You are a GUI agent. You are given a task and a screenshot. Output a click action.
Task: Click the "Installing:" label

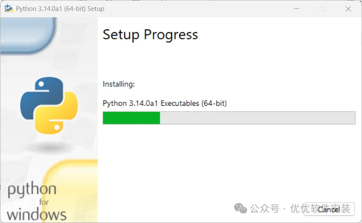tap(119, 84)
